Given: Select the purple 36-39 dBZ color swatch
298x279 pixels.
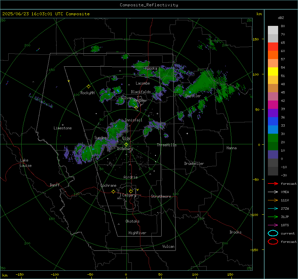Looking at the screenshot, I should [x=273, y=113].
